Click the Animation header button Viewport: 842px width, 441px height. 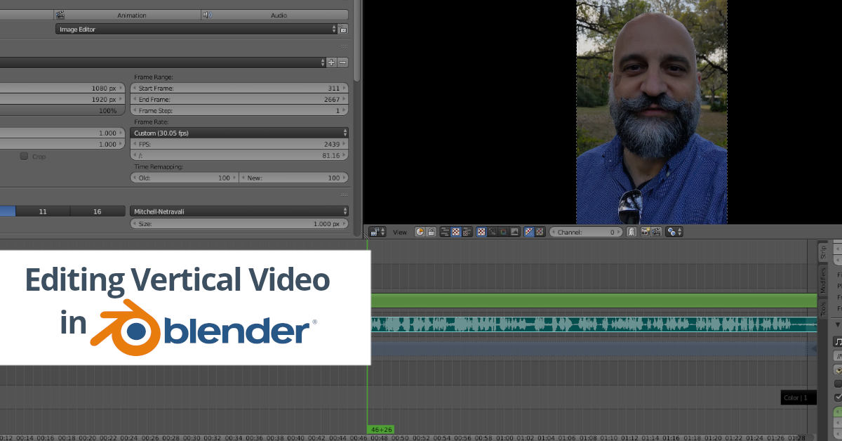[133, 15]
